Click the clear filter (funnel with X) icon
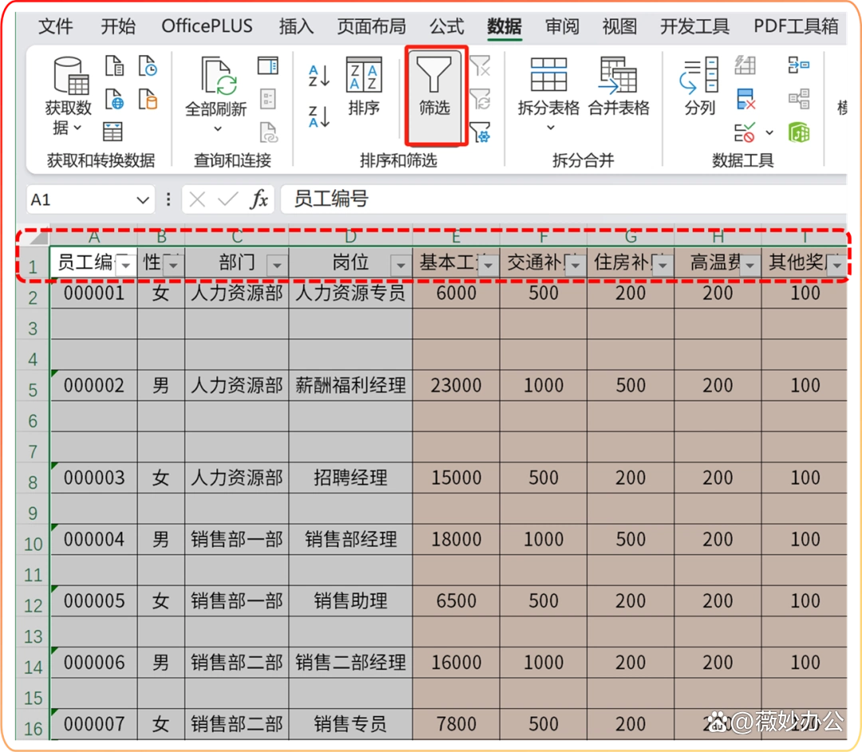 click(x=481, y=66)
